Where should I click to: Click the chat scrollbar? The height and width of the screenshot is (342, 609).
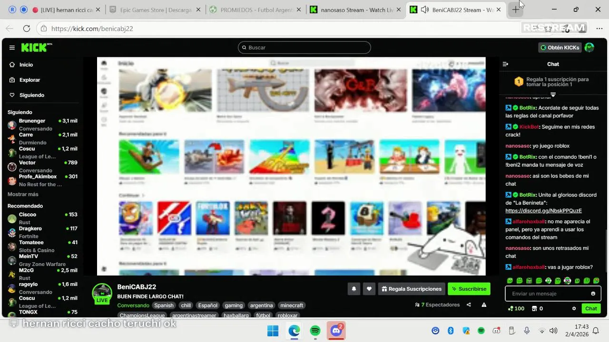[606, 250]
